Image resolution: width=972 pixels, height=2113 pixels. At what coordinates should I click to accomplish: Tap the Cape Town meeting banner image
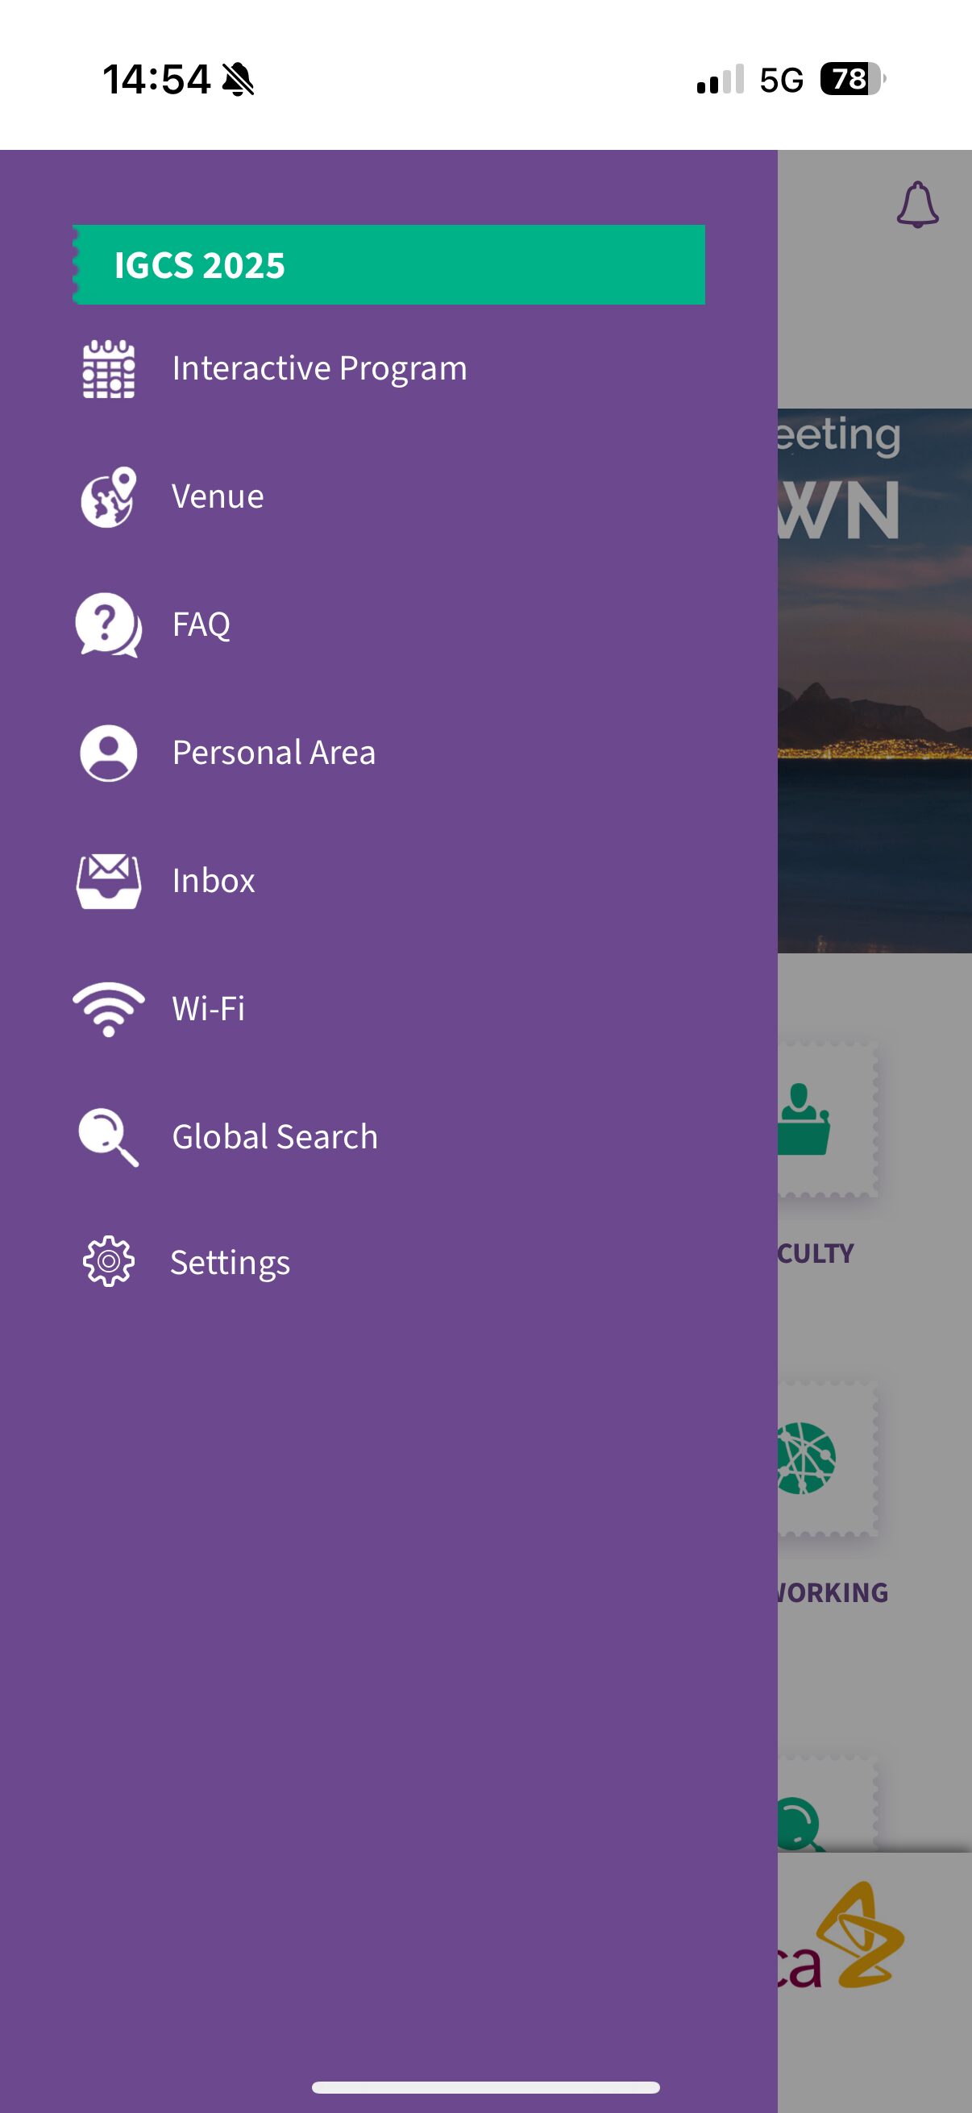[x=874, y=681]
